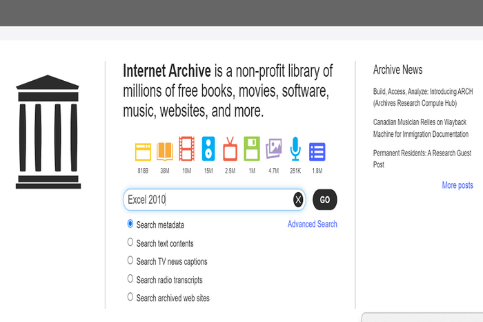The image size is (483, 322).
Task: Open the Books icon showing 38M
Action: coord(165,151)
